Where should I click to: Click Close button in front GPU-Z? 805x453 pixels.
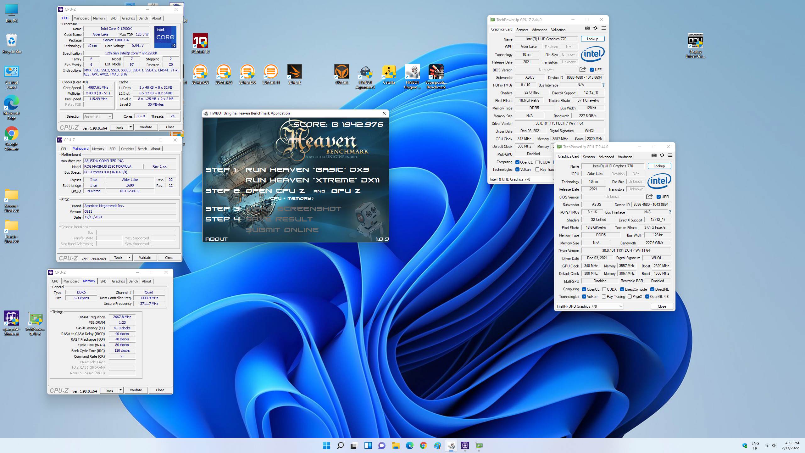click(x=662, y=306)
